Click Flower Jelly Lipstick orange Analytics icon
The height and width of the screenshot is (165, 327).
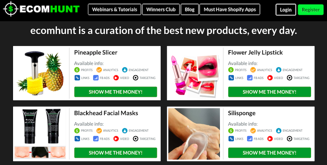point(253,70)
